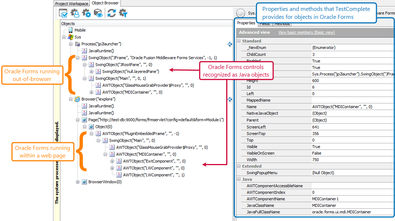This screenshot has height=221, width=395.
Task: Expand the SwingObject("null.layeredPane") node
Action: pyautogui.click(x=92, y=71)
